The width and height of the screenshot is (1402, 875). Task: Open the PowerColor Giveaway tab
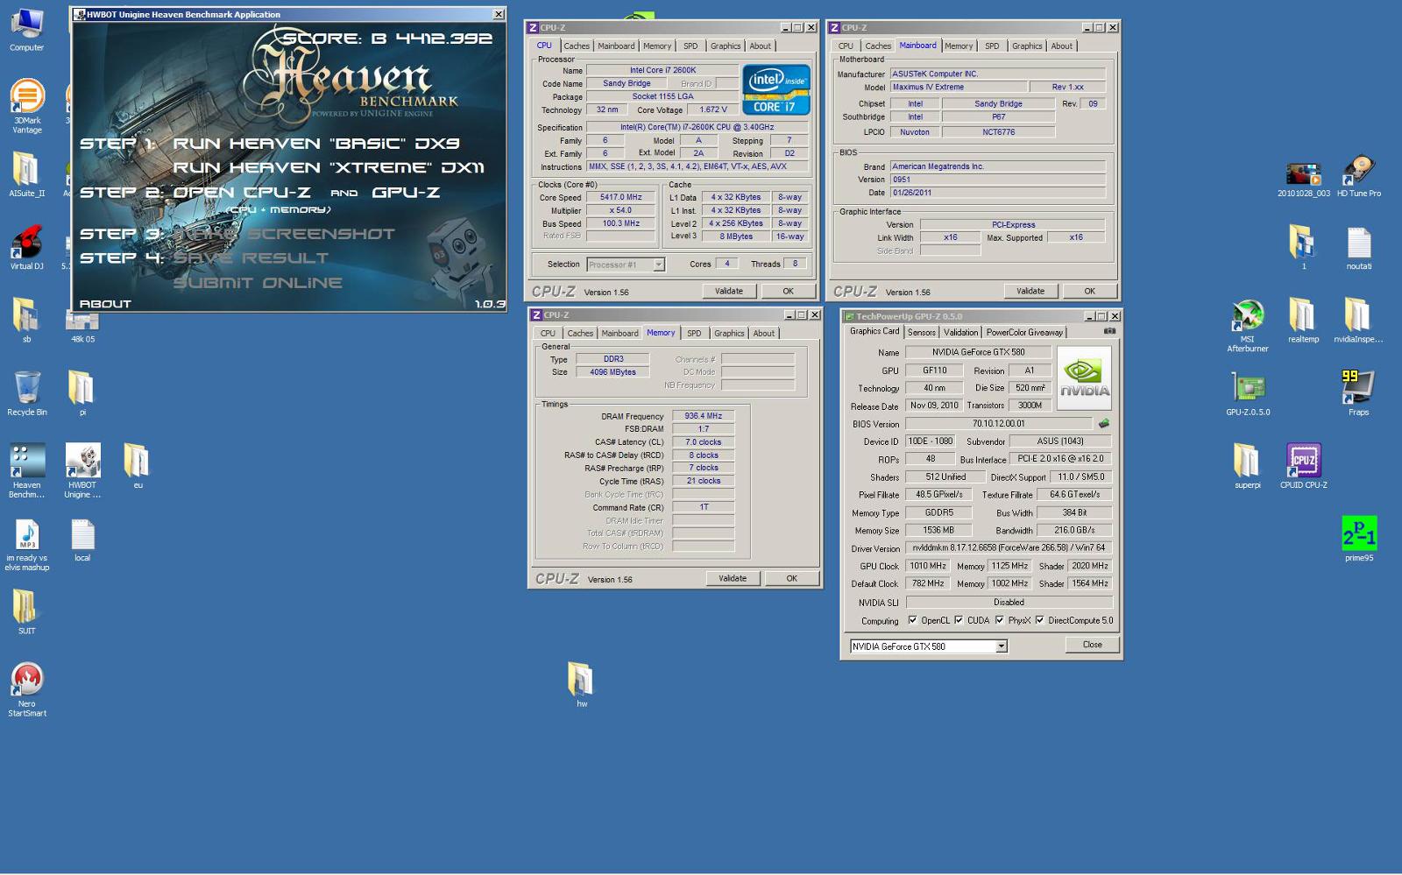1024,333
